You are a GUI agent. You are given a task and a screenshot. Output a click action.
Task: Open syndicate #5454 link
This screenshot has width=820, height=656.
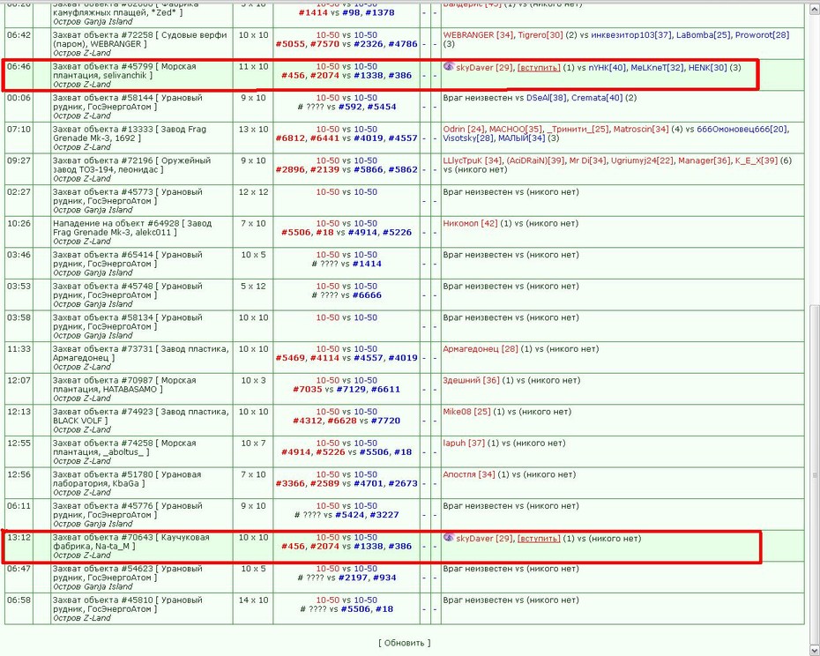click(x=382, y=107)
